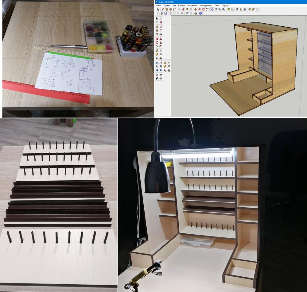This screenshot has width=307, height=292.
Task: Open the Рисование menu
Action: 192,6
